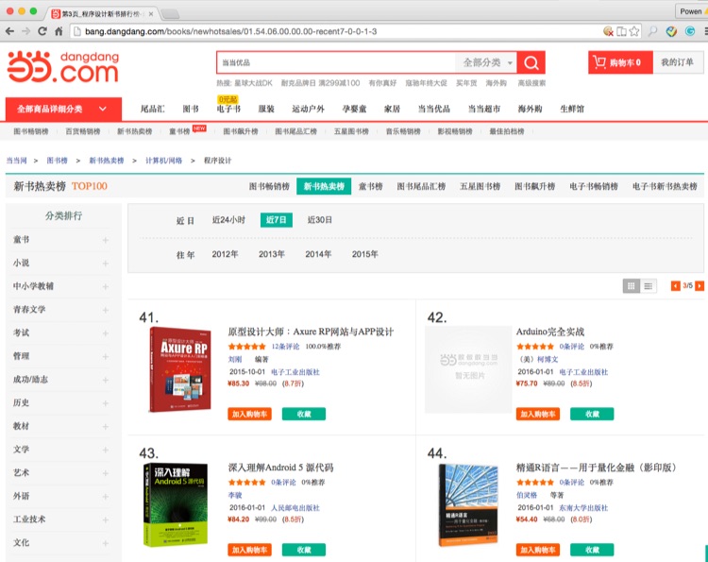The image size is (708, 562).
Task: Open 当当超市 in main navigation
Action: click(484, 109)
